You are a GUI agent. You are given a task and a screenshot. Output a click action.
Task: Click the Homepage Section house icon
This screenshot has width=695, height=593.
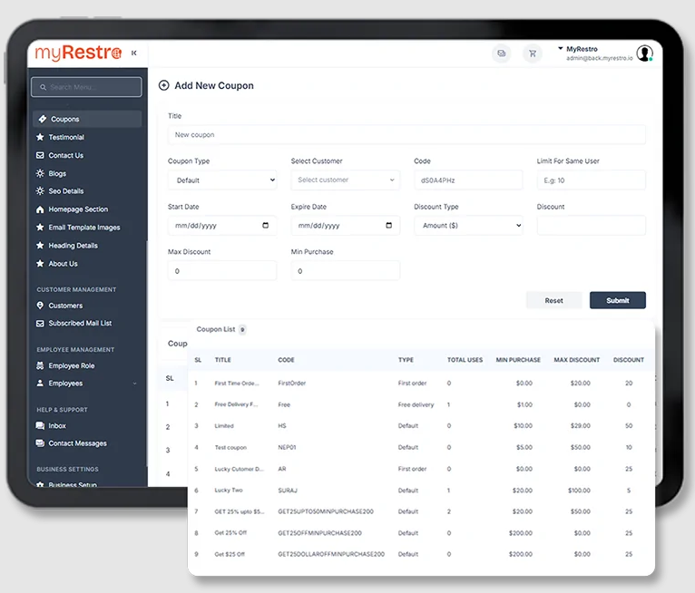pyautogui.click(x=40, y=209)
